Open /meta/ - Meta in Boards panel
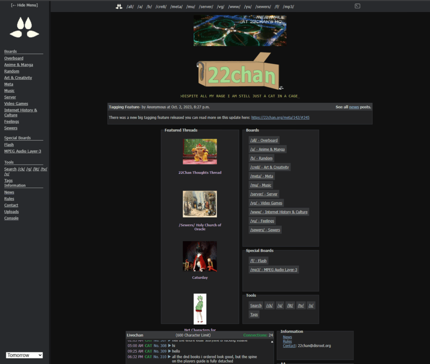The width and height of the screenshot is (430, 364). pyautogui.click(x=262, y=176)
